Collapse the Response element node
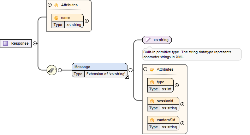The height and width of the screenshot is (135, 250). pyautogui.click(x=35, y=43)
